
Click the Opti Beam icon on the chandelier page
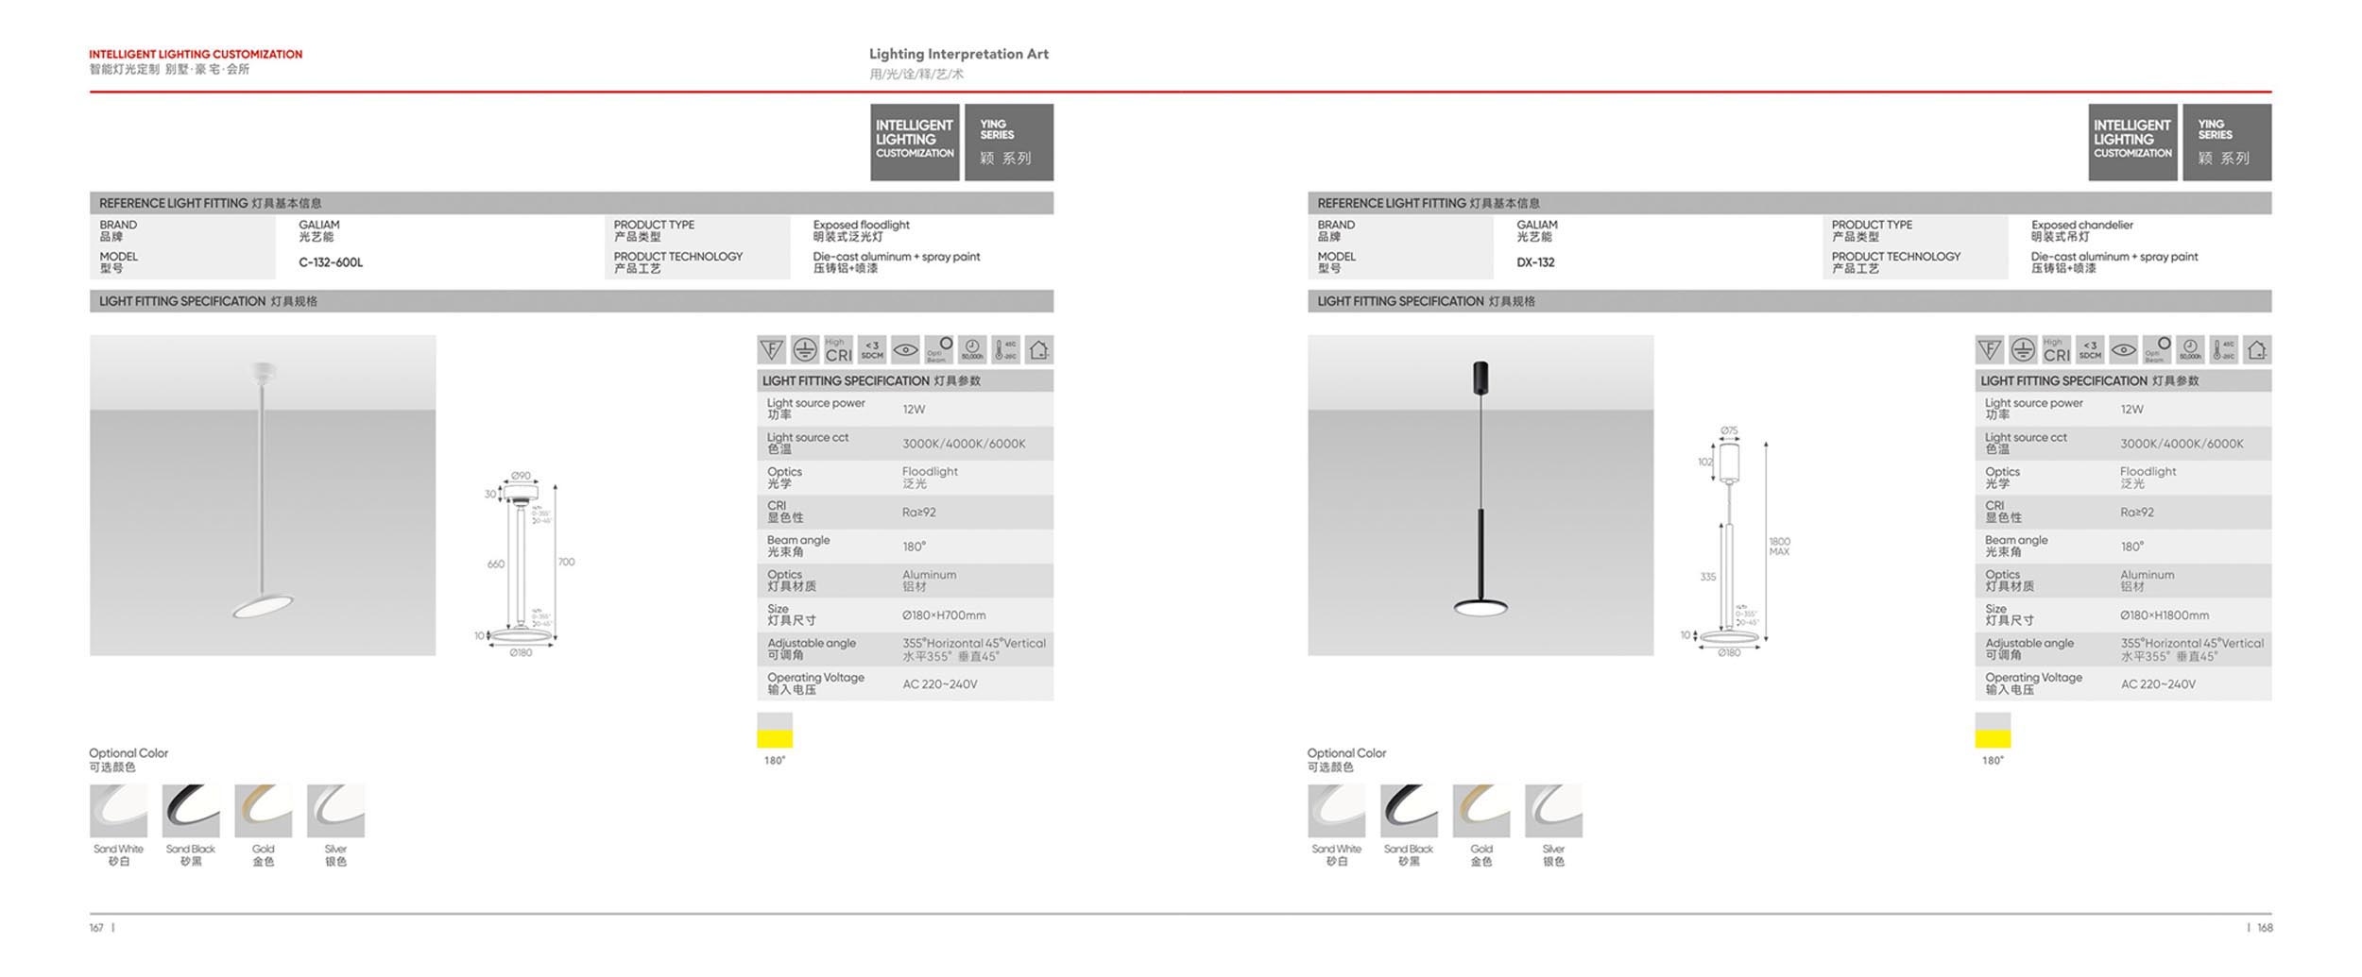(2157, 349)
